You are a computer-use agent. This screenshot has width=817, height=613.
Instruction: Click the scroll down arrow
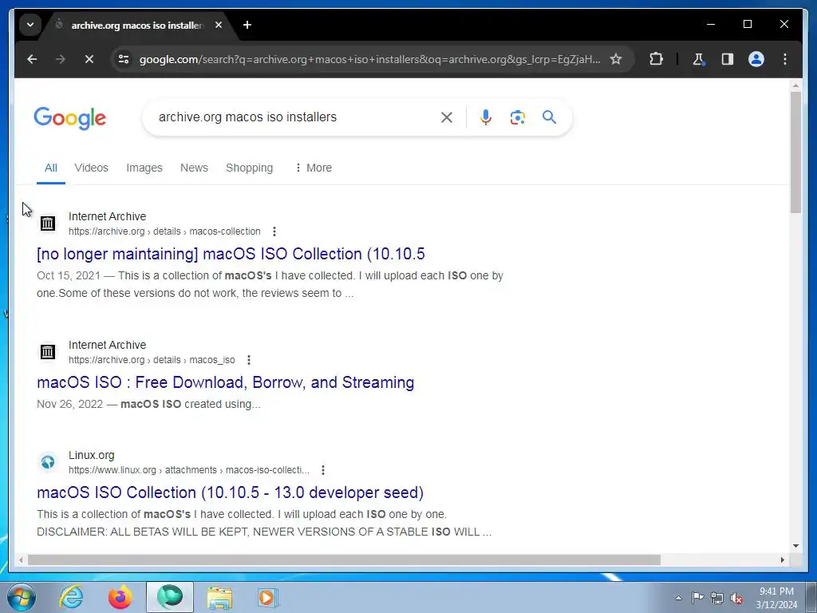click(x=795, y=546)
